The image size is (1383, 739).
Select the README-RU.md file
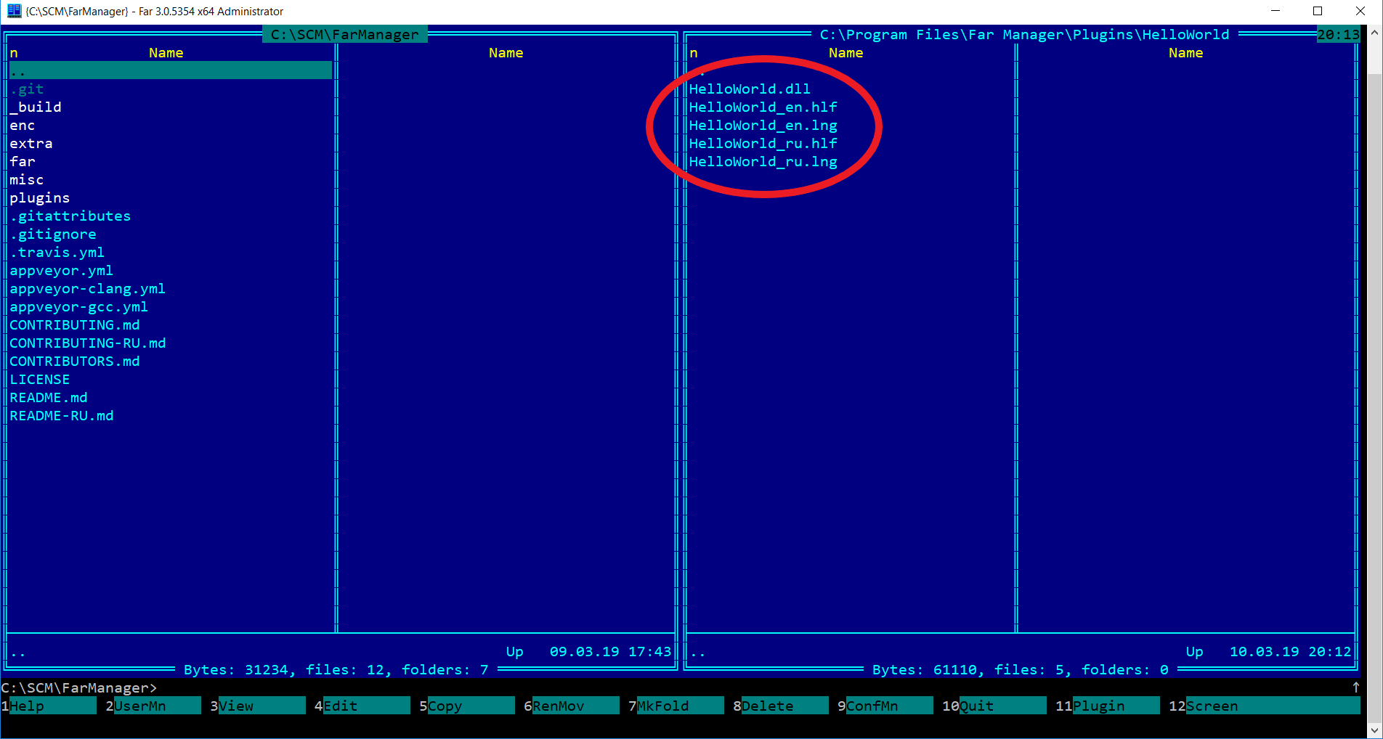point(62,415)
